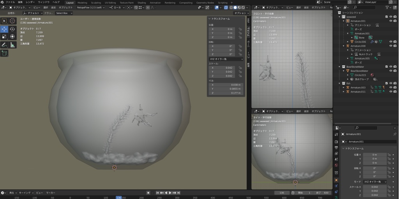
Task: Open the World properties tab
Action: click(x=336, y=165)
